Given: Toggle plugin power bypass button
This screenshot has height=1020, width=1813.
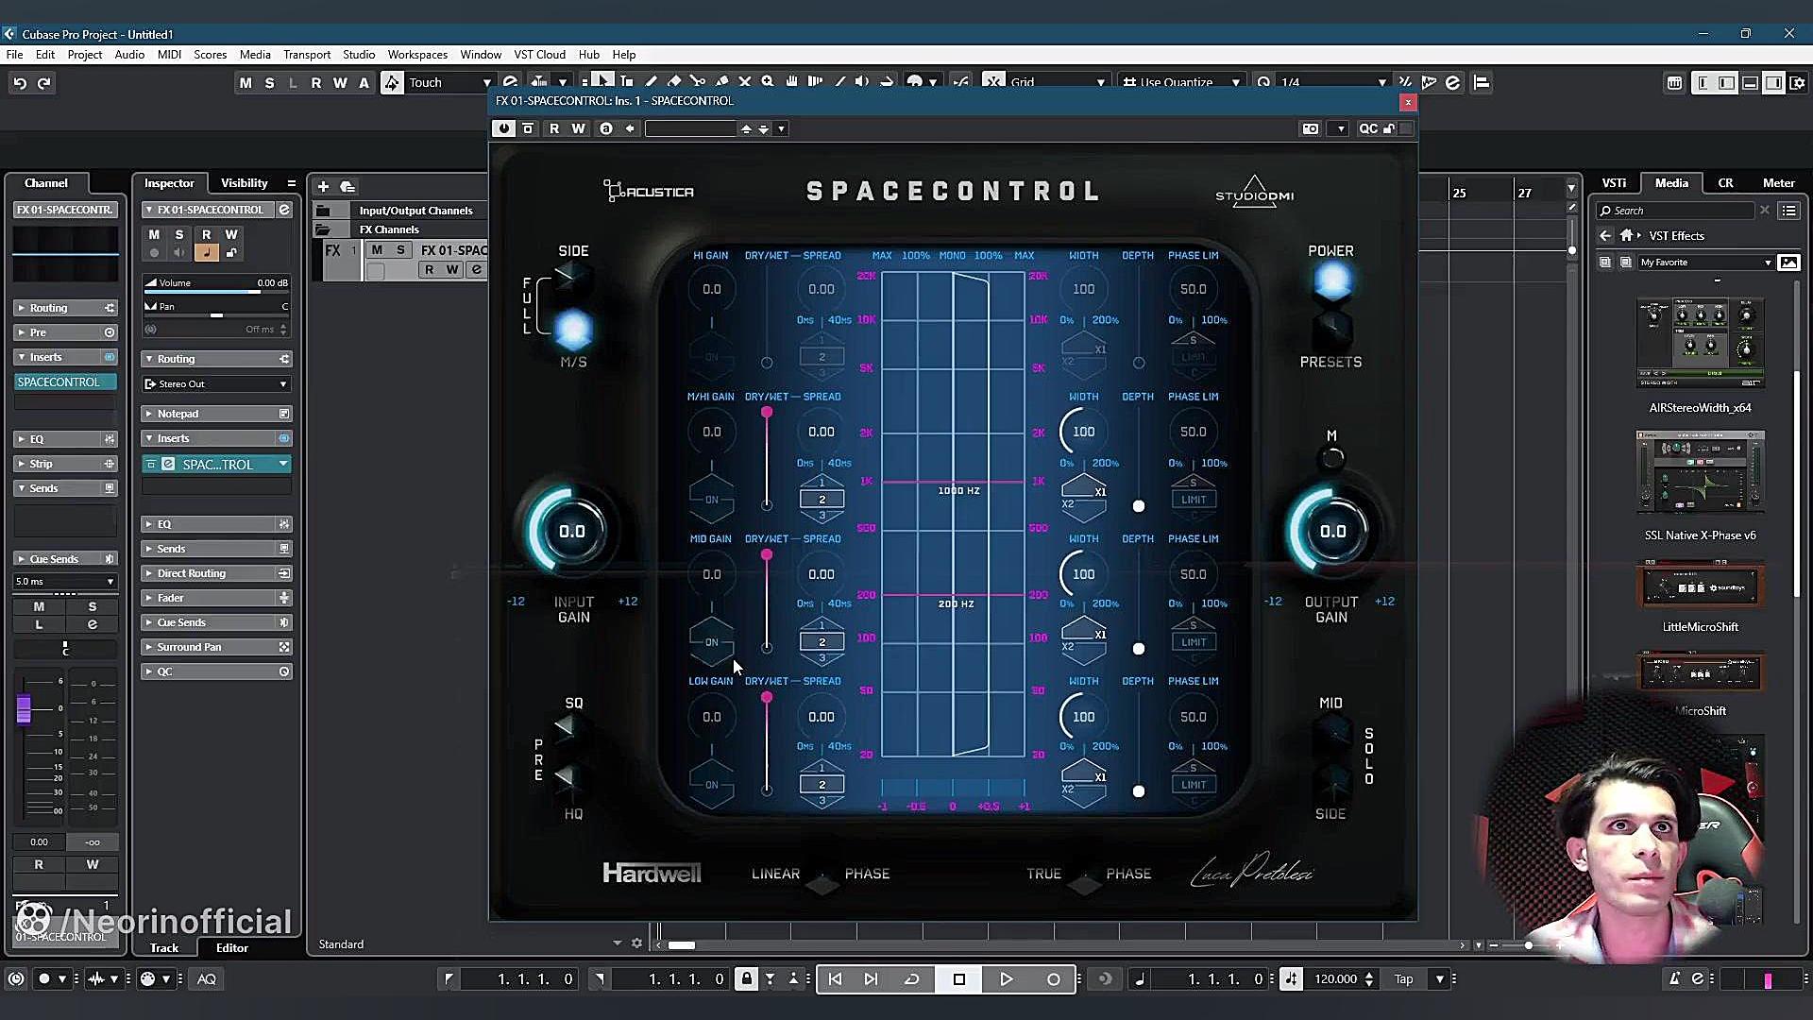Looking at the screenshot, I should pos(503,128).
